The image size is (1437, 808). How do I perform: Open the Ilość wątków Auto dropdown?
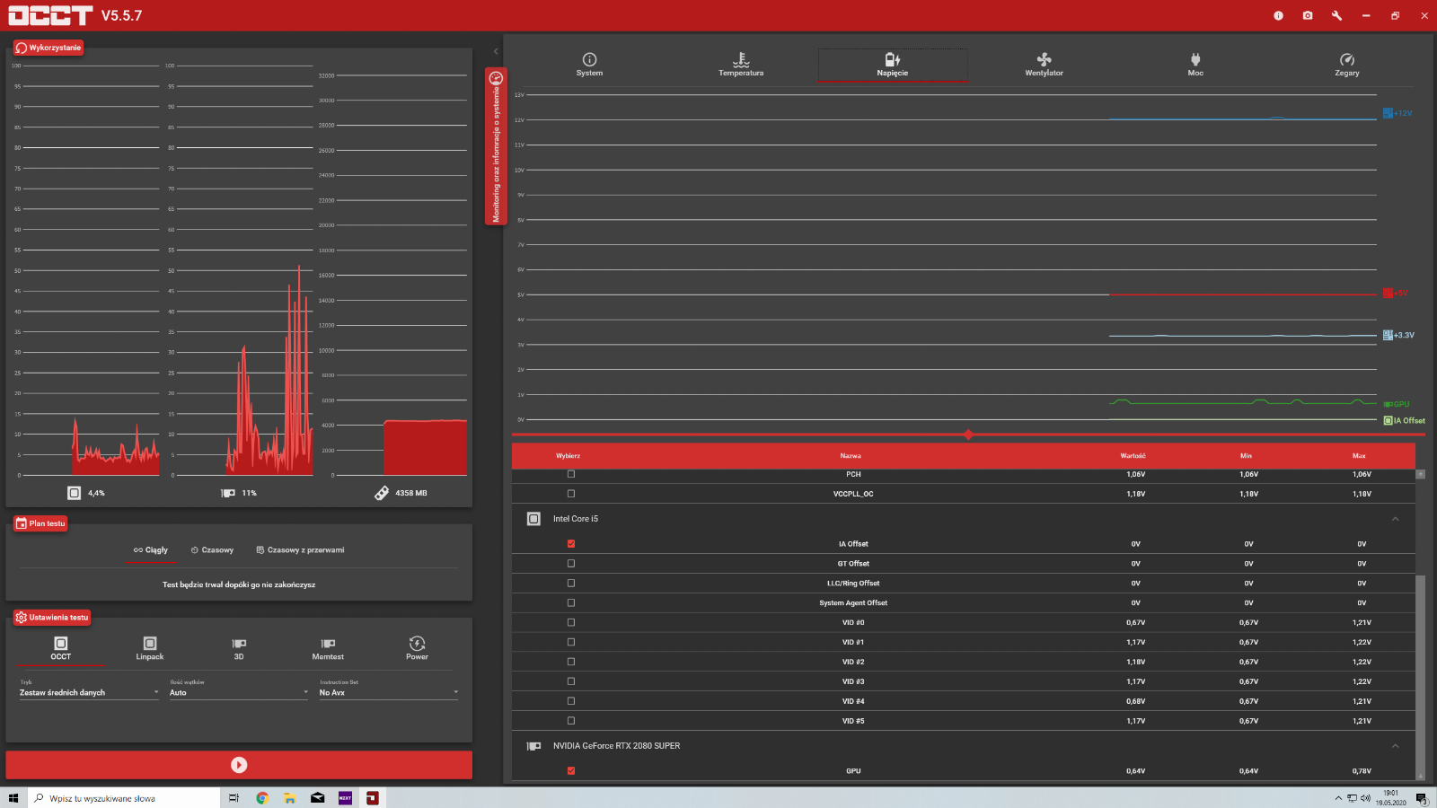pos(239,692)
